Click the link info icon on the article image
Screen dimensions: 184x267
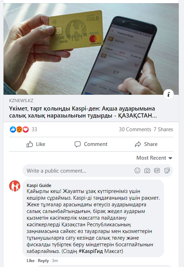(x=168, y=94)
